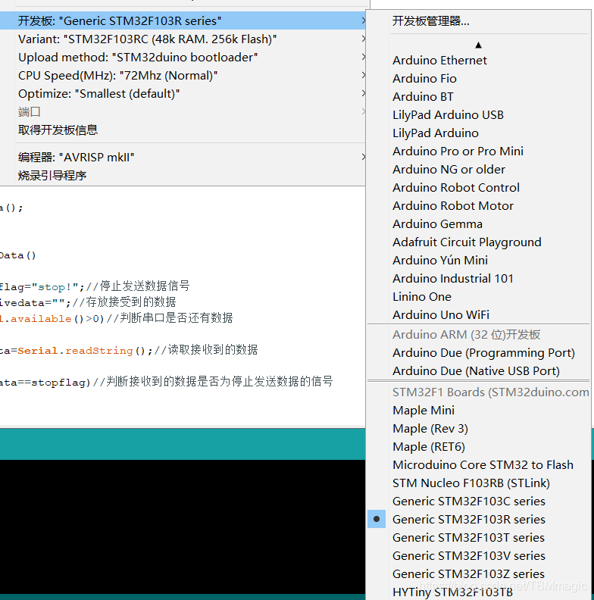Select STM Nucleo F103RB (STLink)

pos(478,483)
